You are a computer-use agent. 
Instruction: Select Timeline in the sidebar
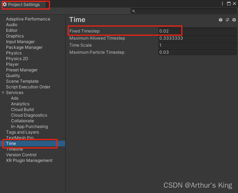[15, 149]
